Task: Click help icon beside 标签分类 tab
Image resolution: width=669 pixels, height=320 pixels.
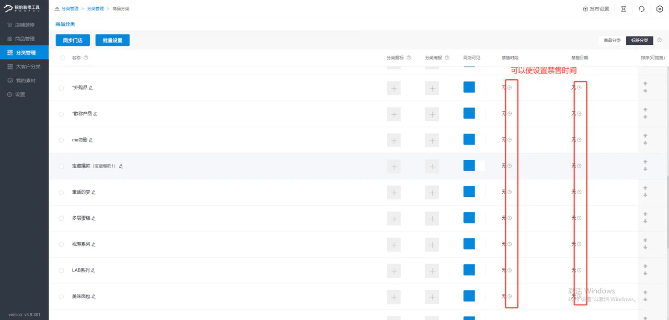Action: click(x=659, y=40)
